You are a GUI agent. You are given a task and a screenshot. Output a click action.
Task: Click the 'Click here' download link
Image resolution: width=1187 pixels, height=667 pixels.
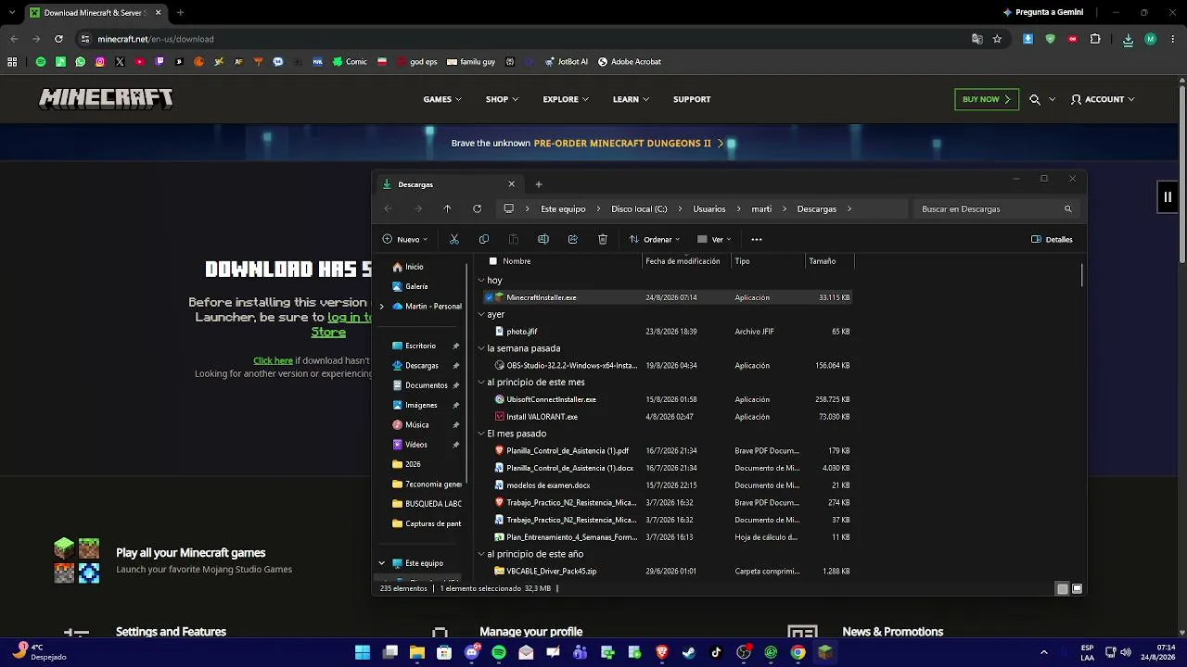(x=273, y=360)
